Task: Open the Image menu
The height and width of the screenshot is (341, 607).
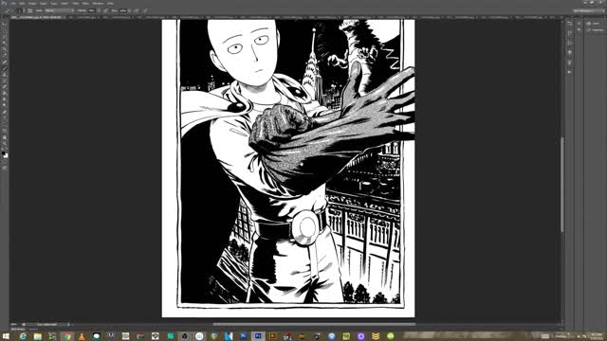Action: pyautogui.click(x=32, y=4)
